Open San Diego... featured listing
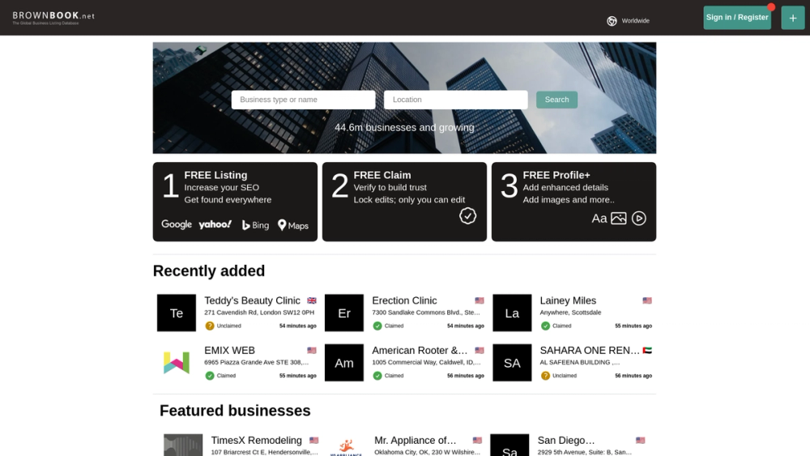 (566, 441)
